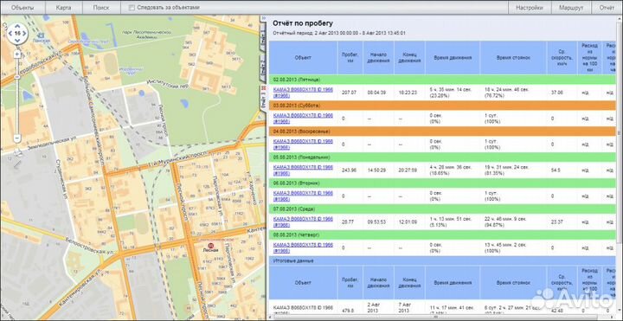Image resolution: width=623 pixels, height=321 pixels.
Task: Open KAMAZ link in 03.08.2013 Saturday row
Action: coord(303,118)
